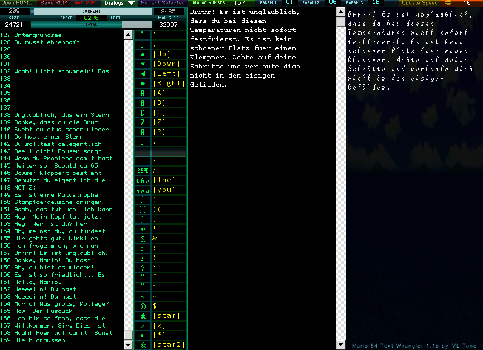Select dialog 164 'Mario! Was gibts, Kollege?'

(x=61, y=304)
